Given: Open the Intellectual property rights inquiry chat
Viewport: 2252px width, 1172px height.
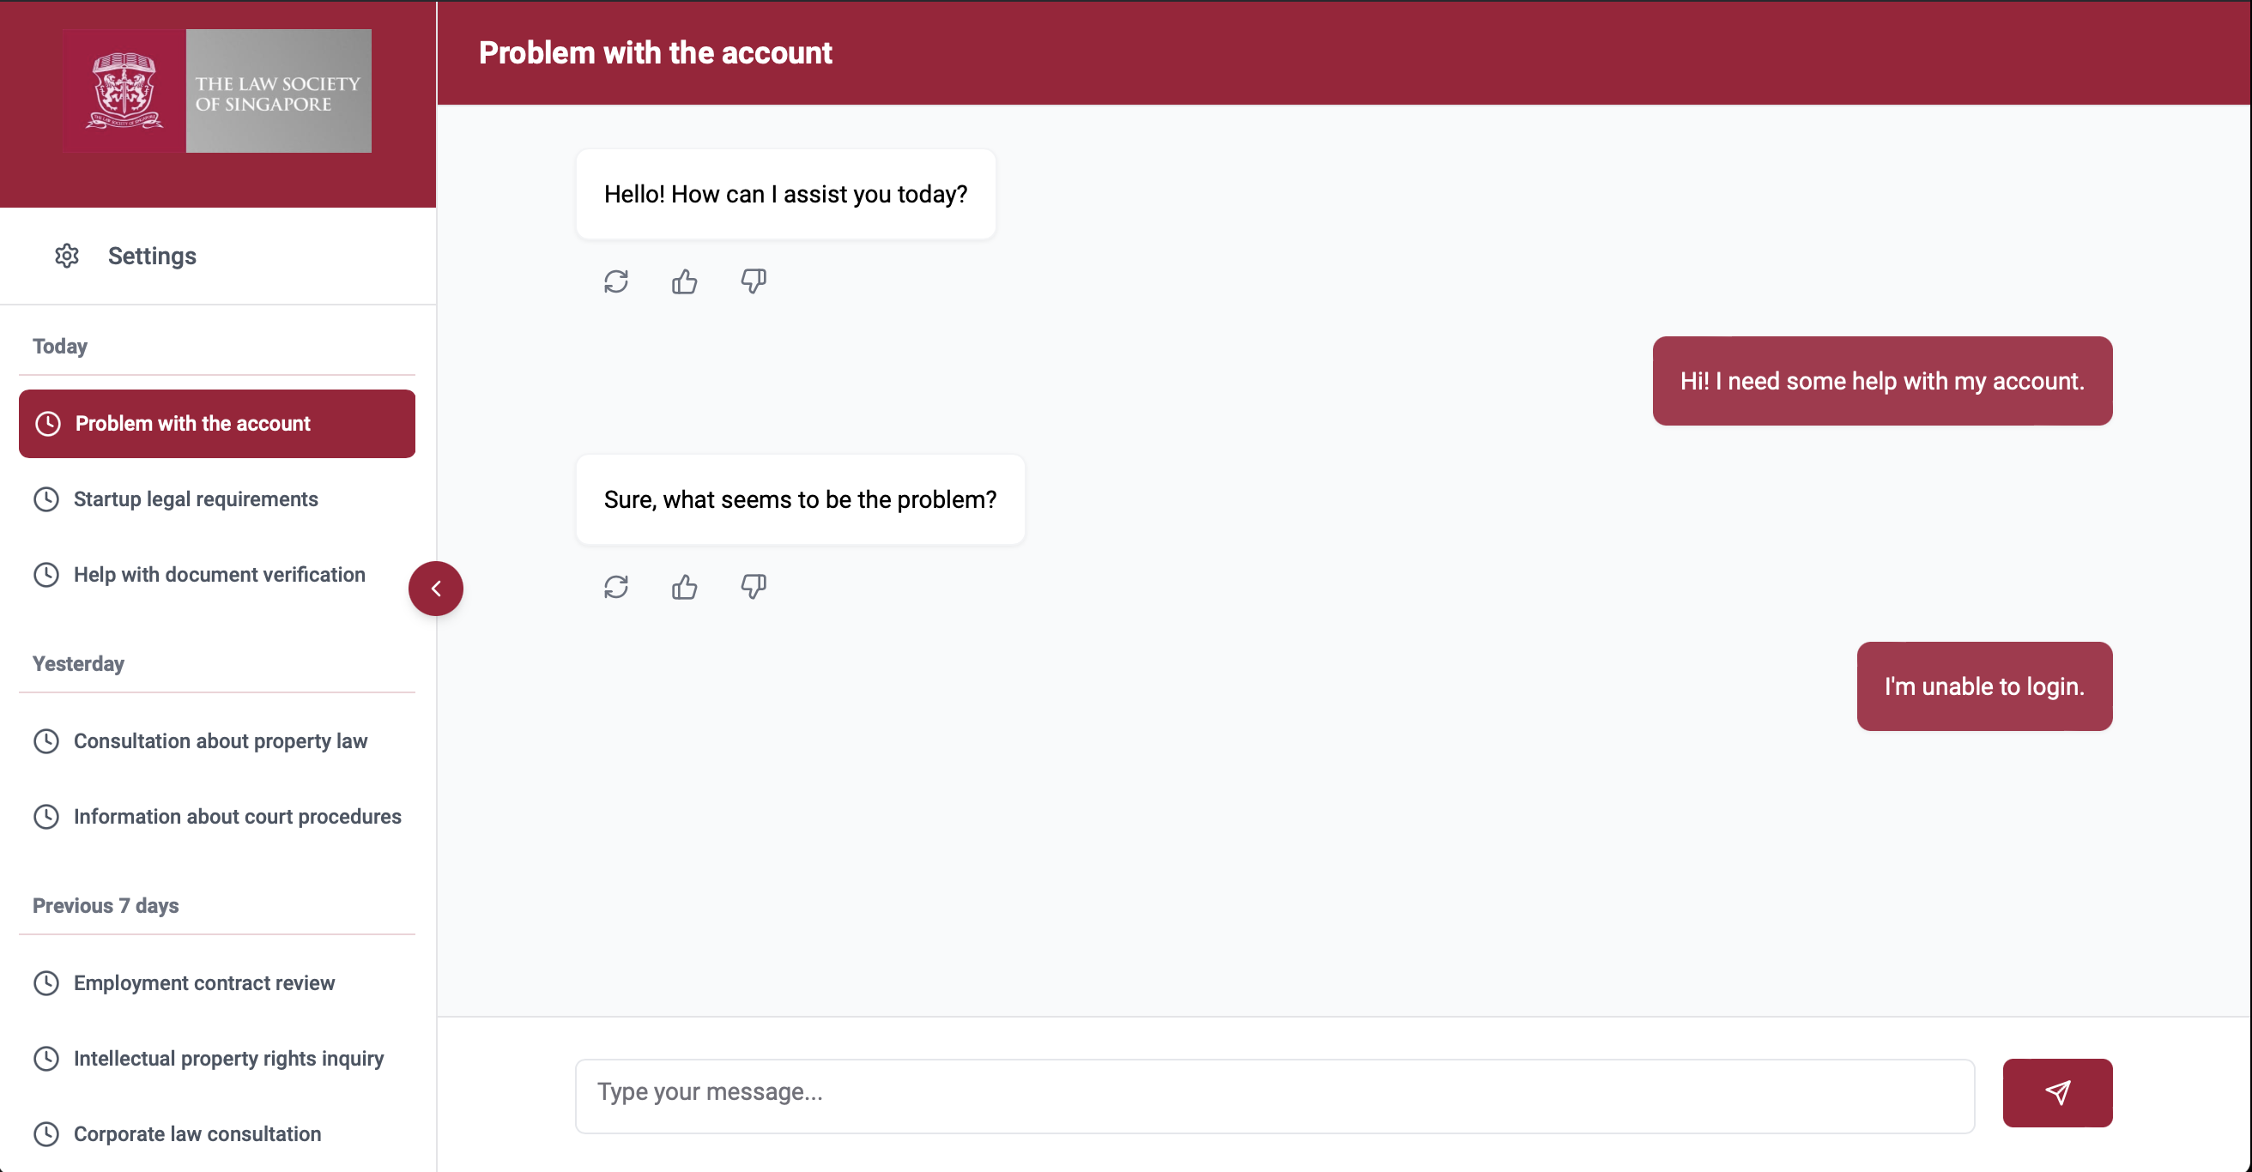Looking at the screenshot, I should (x=227, y=1058).
